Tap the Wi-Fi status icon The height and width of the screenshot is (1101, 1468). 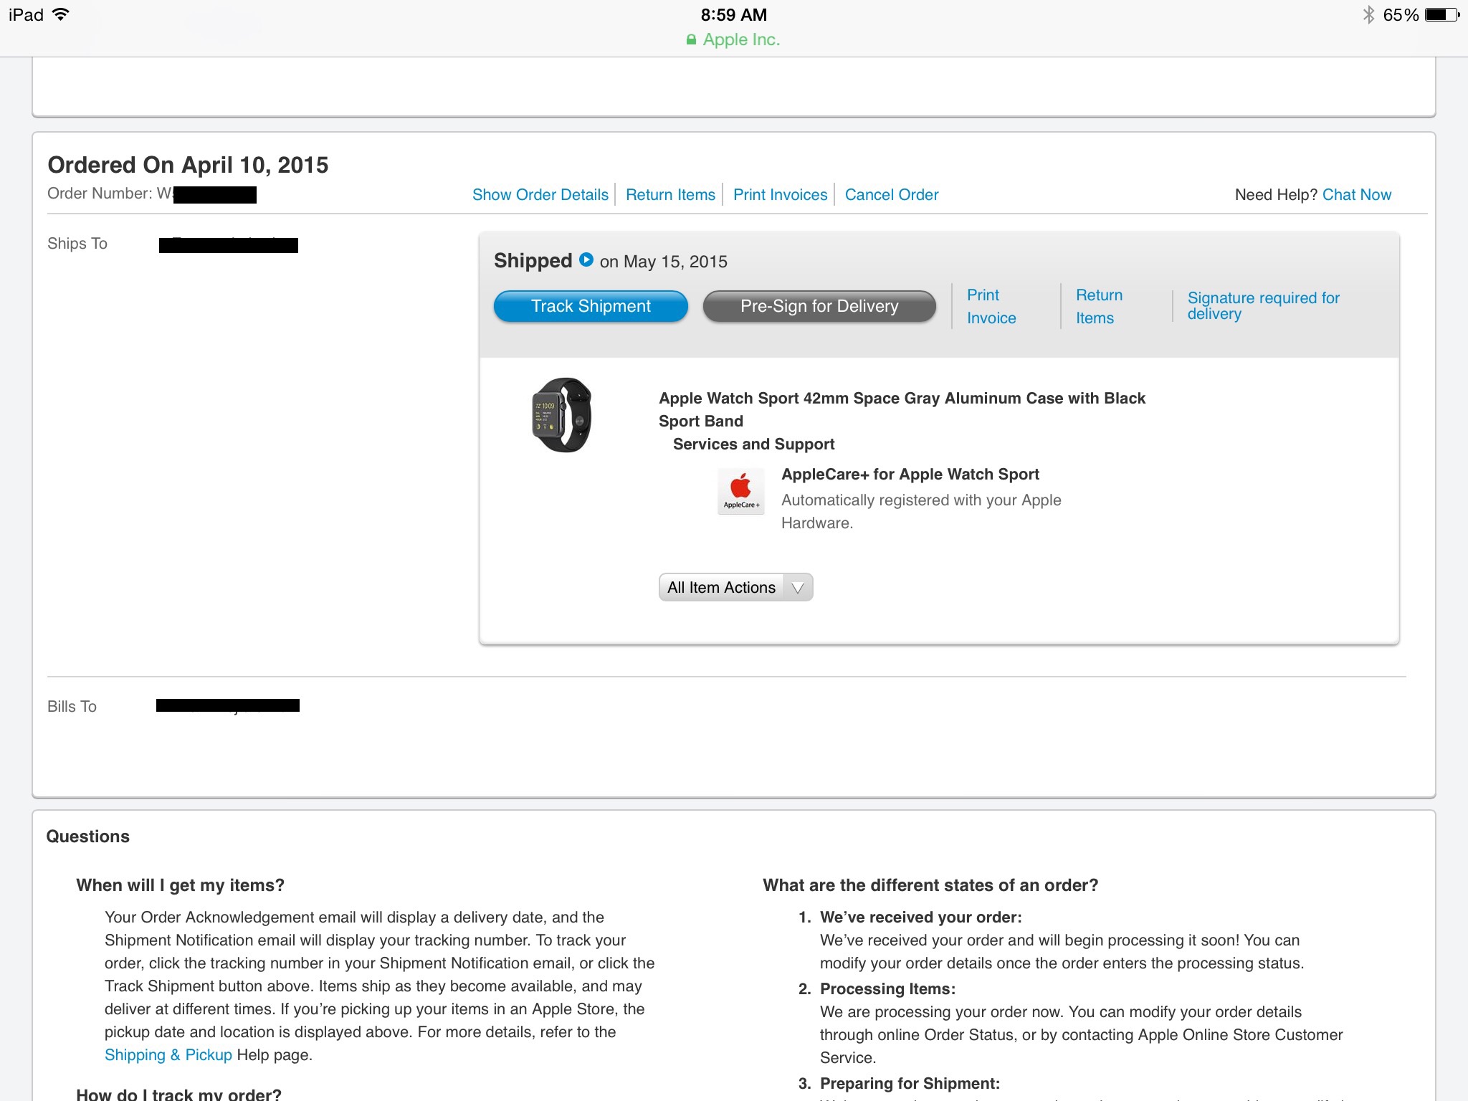tap(62, 14)
